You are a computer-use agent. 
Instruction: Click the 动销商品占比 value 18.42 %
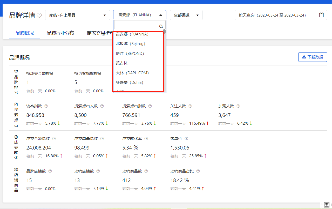pos(180,180)
